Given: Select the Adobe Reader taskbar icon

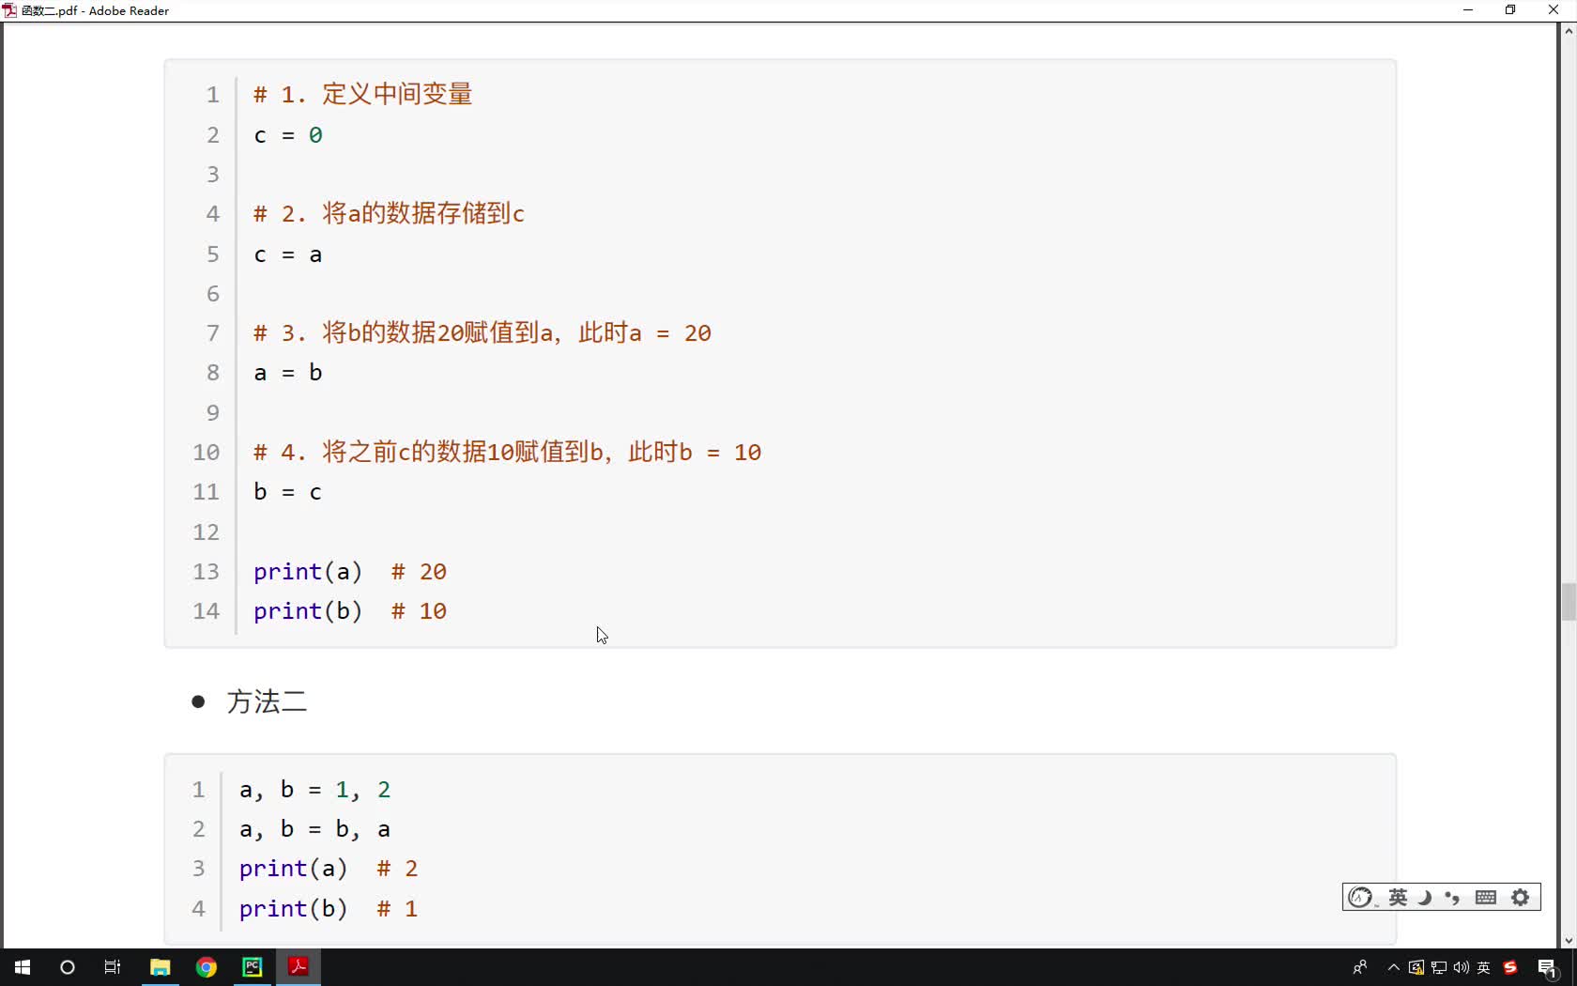Looking at the screenshot, I should [299, 967].
